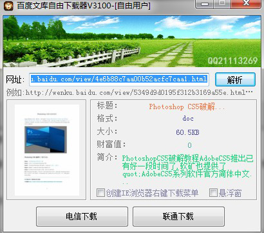
Task: Click the 财富值 label
Action: point(111,144)
